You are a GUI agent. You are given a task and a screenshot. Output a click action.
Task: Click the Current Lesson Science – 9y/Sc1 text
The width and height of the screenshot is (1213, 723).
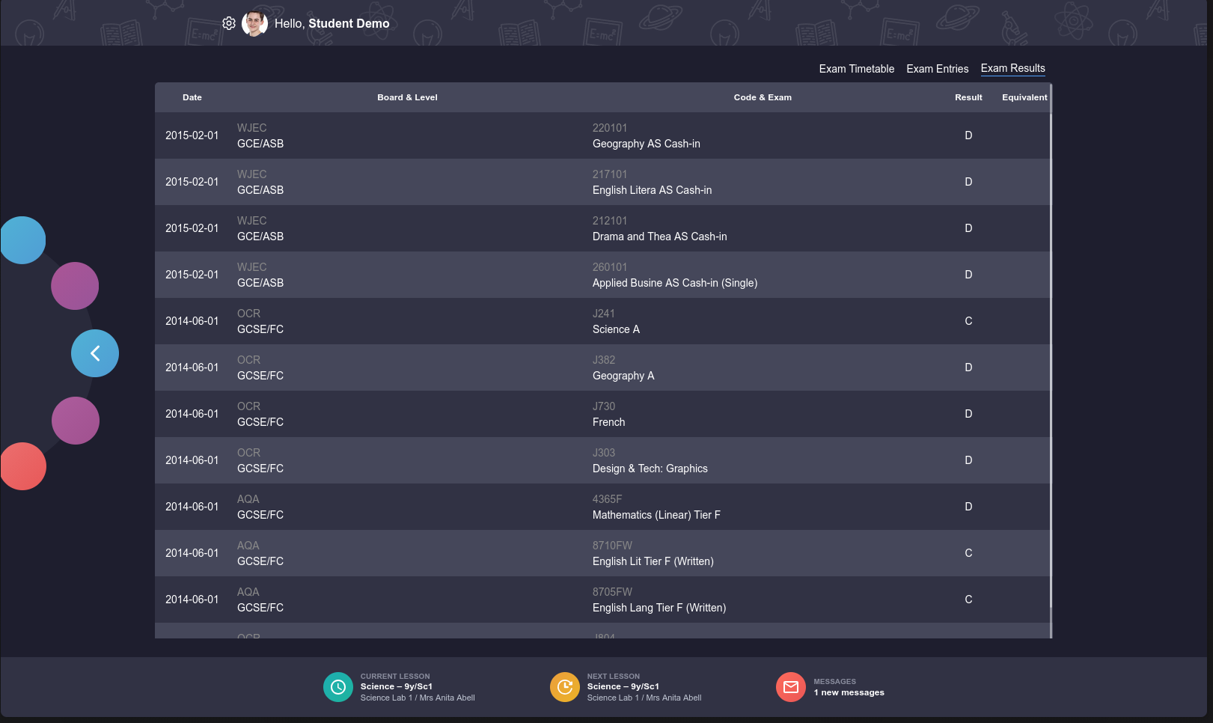tap(397, 686)
